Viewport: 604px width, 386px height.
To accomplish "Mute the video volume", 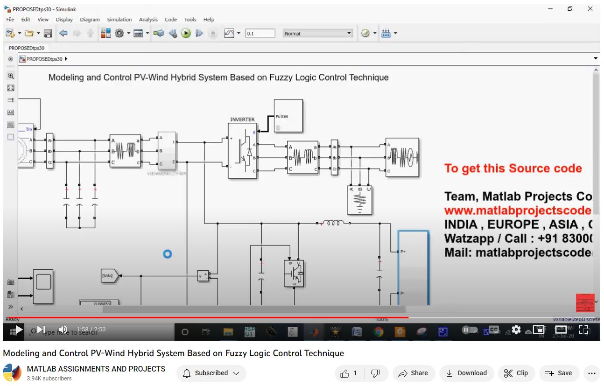I will [63, 330].
